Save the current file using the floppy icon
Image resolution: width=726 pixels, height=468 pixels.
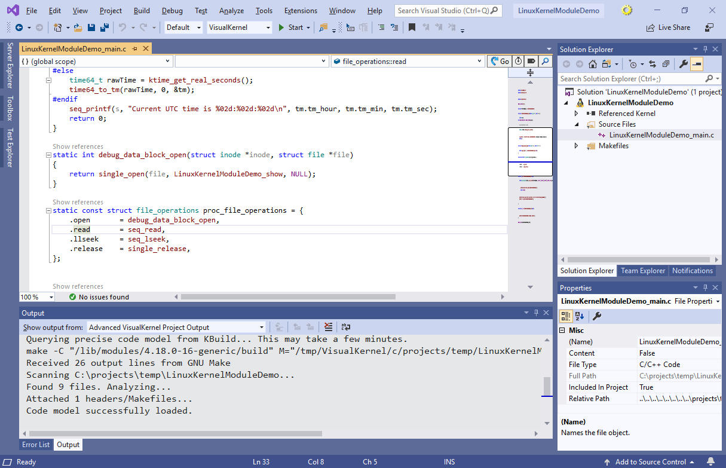pos(91,27)
